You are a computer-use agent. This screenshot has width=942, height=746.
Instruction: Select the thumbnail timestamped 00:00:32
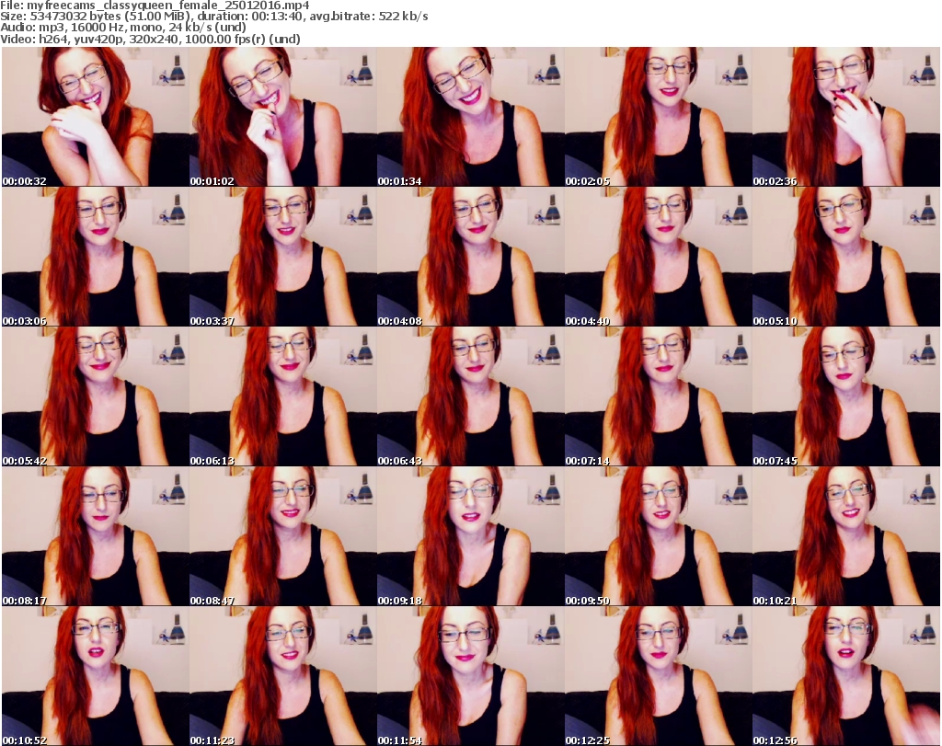96,117
